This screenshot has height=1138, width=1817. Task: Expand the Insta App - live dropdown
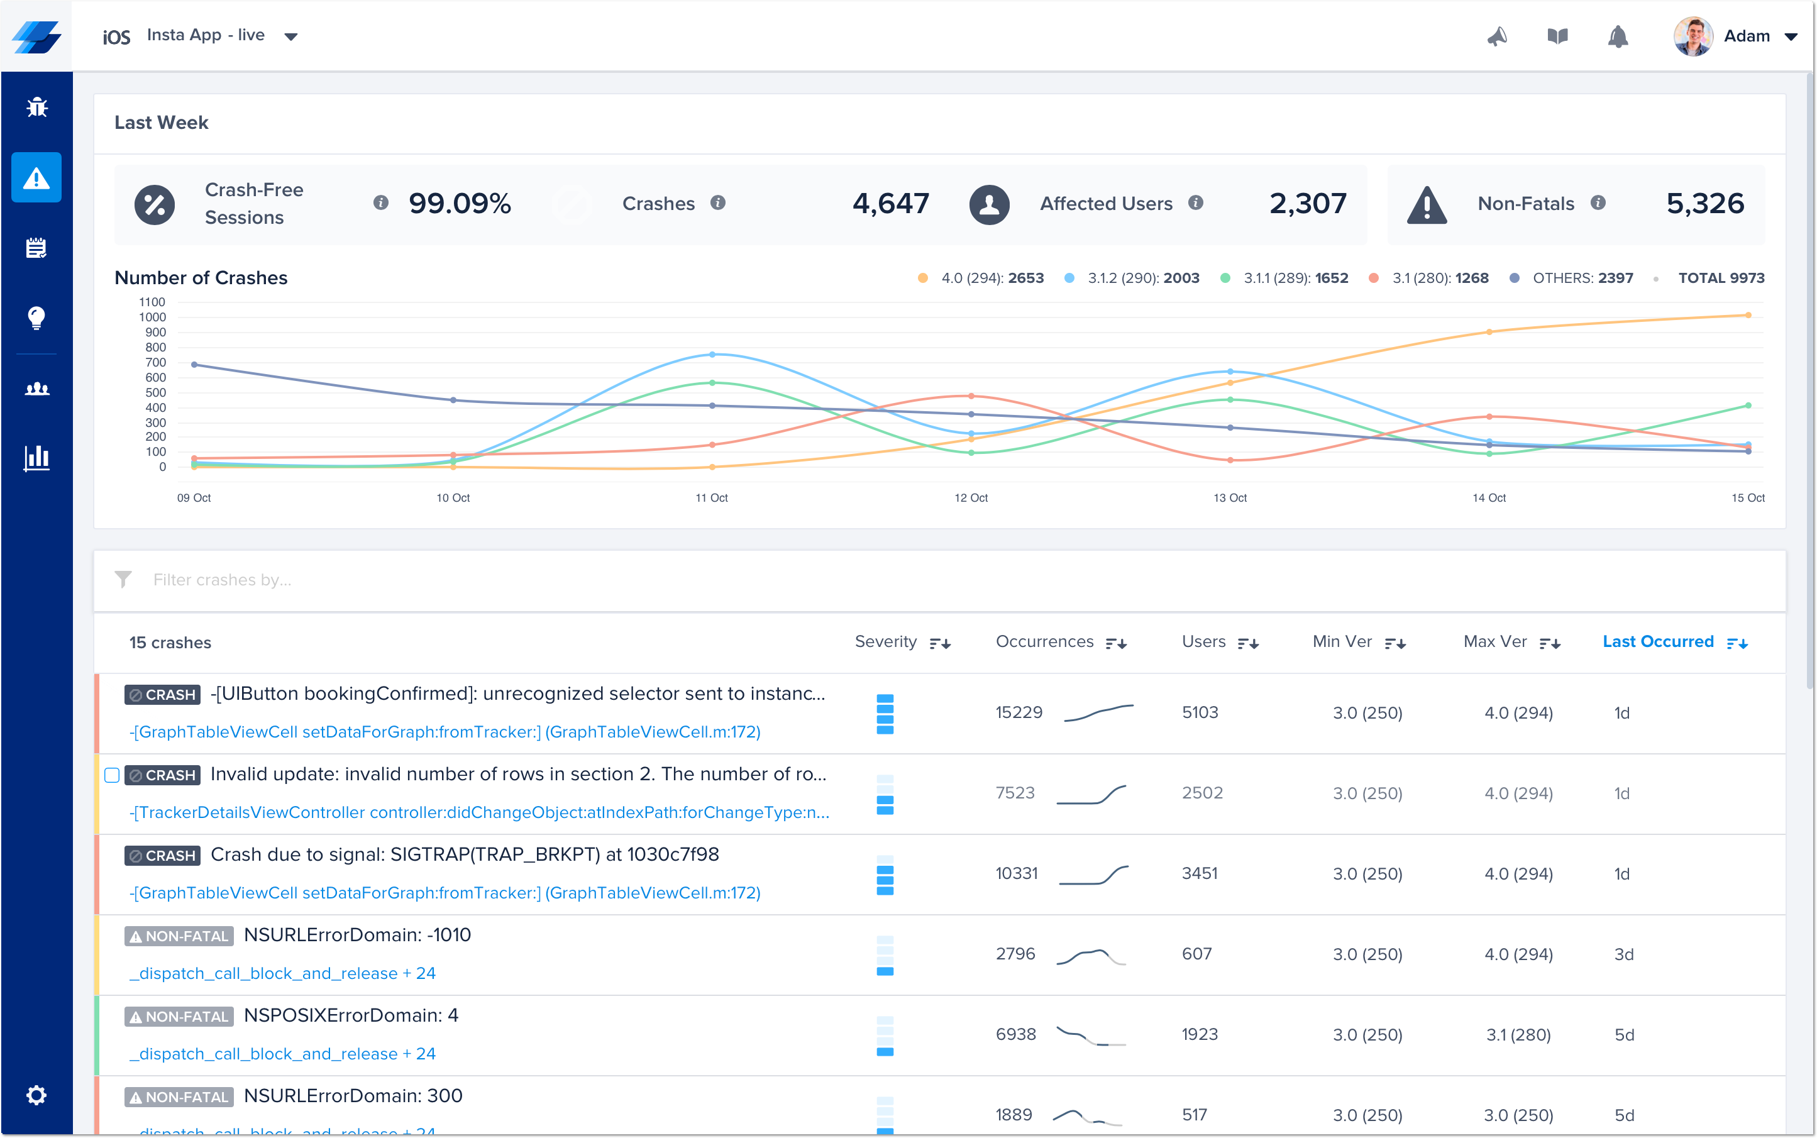[290, 36]
